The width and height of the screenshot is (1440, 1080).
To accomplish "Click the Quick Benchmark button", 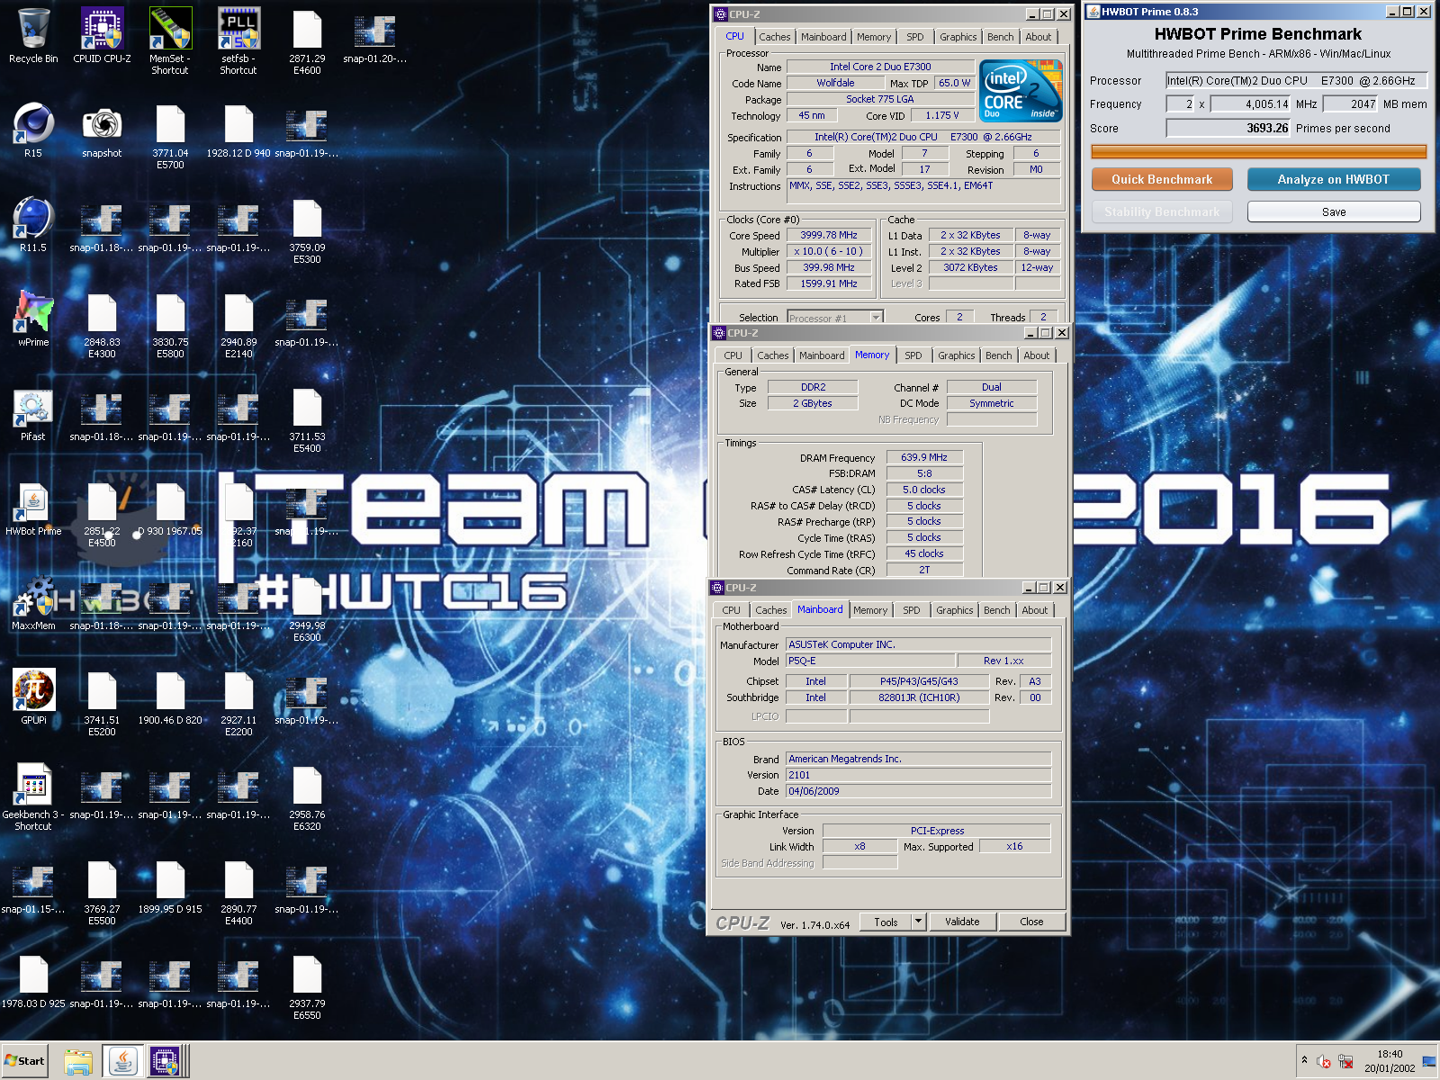I will [x=1161, y=179].
